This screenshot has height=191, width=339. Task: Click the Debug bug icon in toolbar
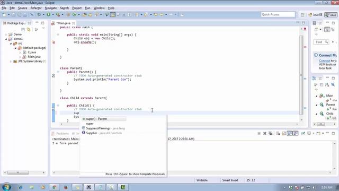pyautogui.click(x=39, y=14)
